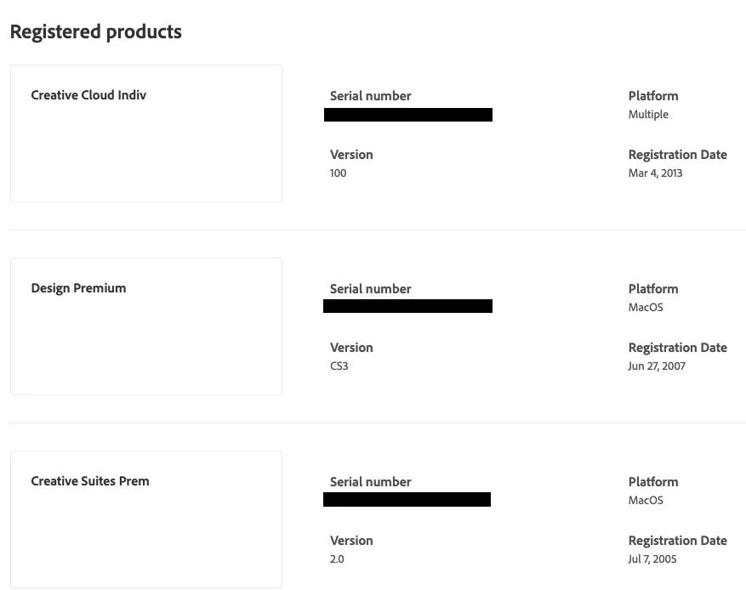Click the redacted serial number for Creative Cloud
The image size is (746, 590).
point(408,115)
